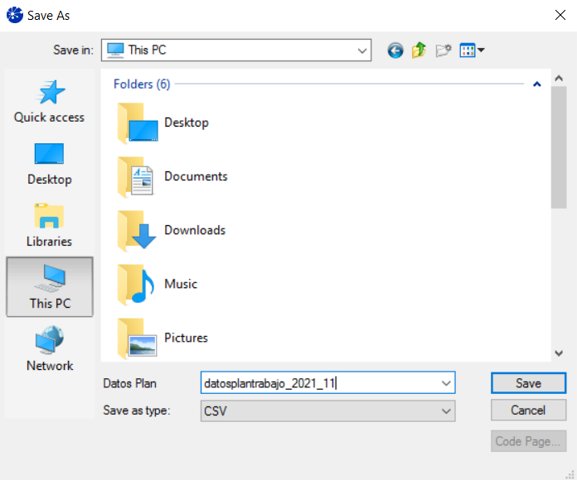The height and width of the screenshot is (480, 577).
Task: Open the Downloads folder icon
Action: (137, 231)
